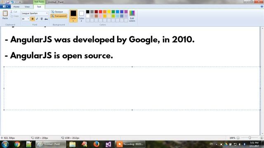The width and height of the screenshot is (264, 148).
Task: Save the document with the floppy disk icon
Action: point(7,2)
